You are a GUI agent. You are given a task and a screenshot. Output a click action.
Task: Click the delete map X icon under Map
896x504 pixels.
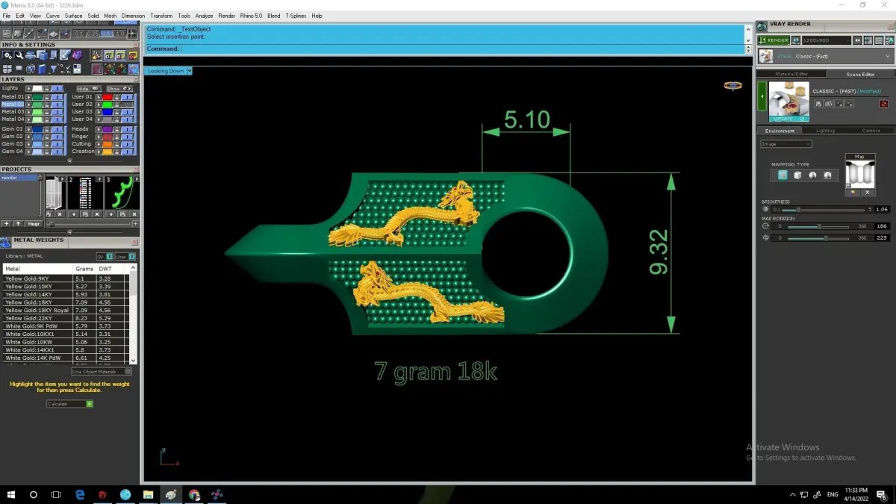point(868,193)
